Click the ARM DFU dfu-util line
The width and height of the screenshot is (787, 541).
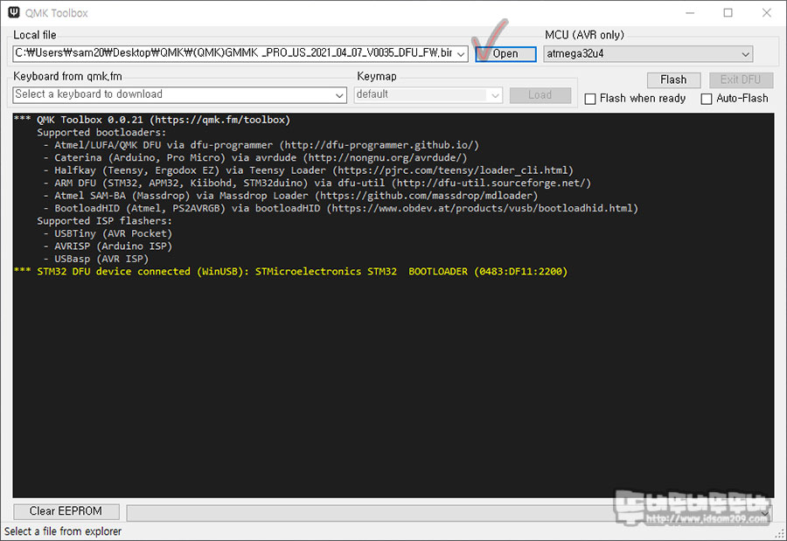click(317, 183)
